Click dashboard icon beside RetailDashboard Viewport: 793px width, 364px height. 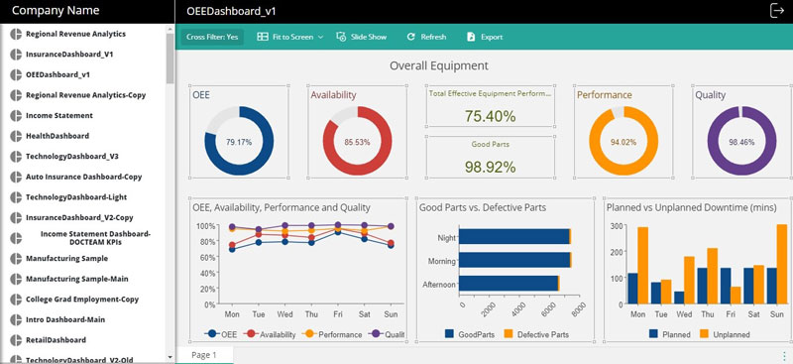pos(16,339)
